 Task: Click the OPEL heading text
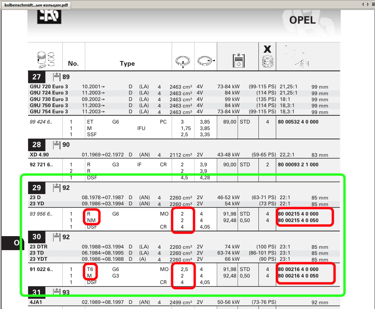click(302, 20)
